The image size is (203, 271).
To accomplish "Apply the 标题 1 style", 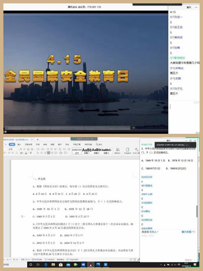I will pos(87,151).
